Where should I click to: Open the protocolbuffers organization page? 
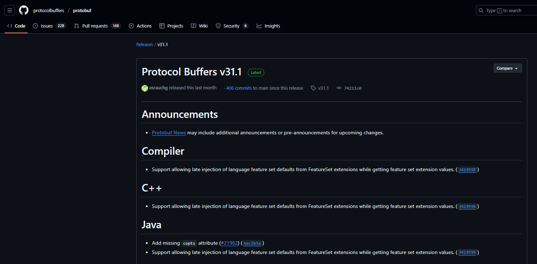click(49, 10)
